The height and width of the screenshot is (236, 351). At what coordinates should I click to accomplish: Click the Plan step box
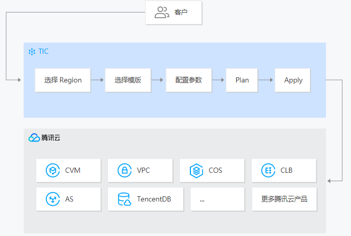[242, 80]
